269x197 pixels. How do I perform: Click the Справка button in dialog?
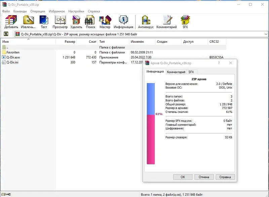point(225,177)
